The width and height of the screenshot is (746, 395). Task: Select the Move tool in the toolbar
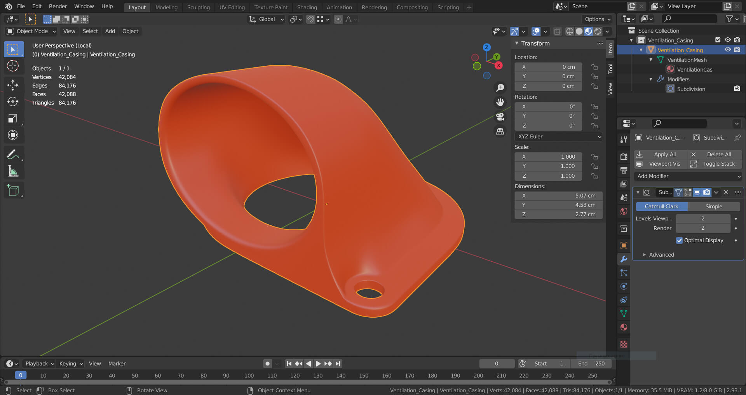click(x=13, y=85)
